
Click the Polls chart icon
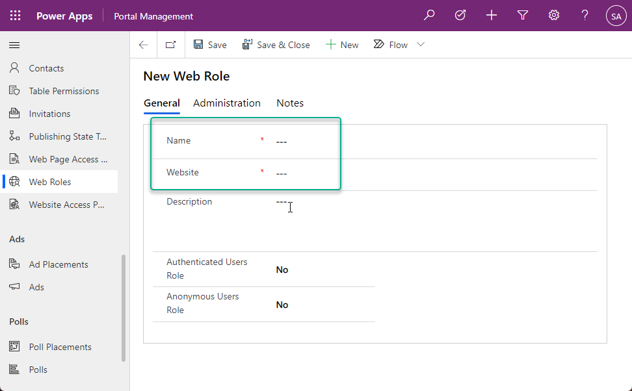[x=14, y=370]
